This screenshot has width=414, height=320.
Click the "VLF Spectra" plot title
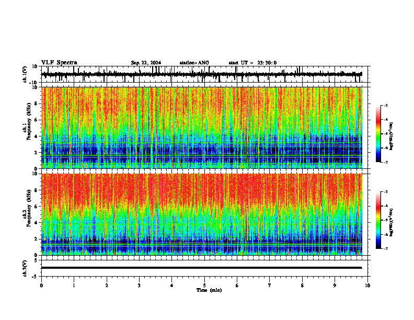(x=59, y=63)
